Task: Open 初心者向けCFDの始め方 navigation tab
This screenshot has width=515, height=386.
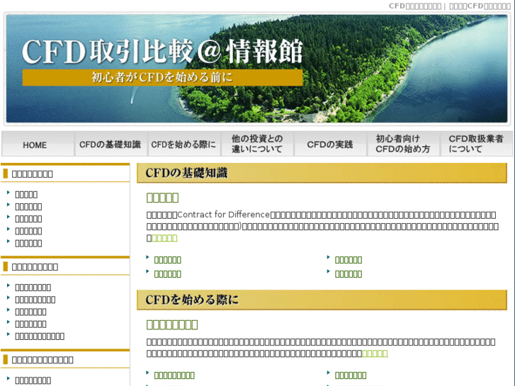Action: [x=402, y=144]
